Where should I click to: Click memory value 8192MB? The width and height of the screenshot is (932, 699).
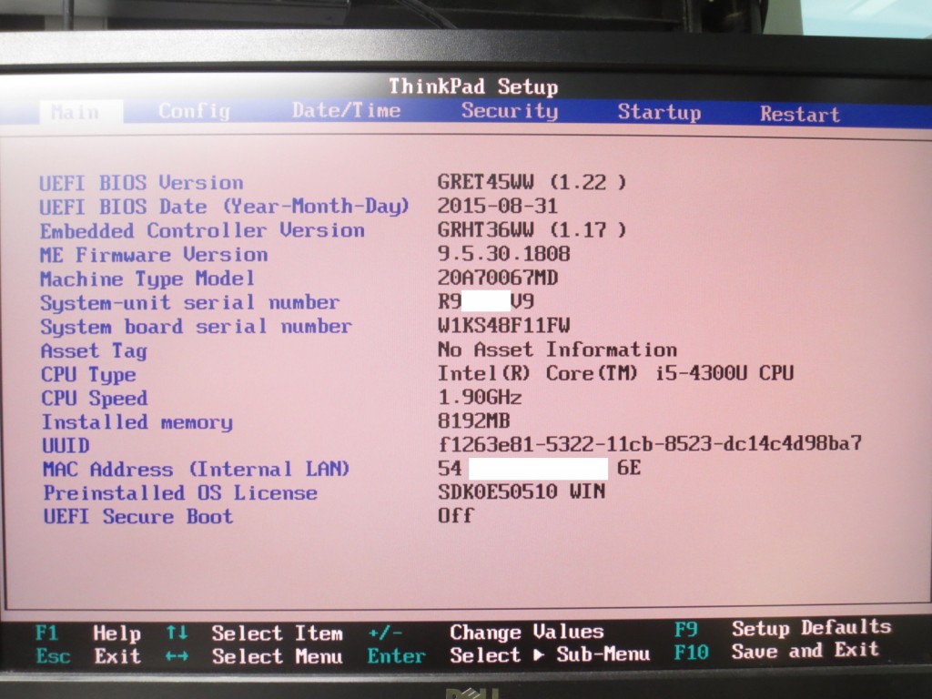[x=473, y=420]
